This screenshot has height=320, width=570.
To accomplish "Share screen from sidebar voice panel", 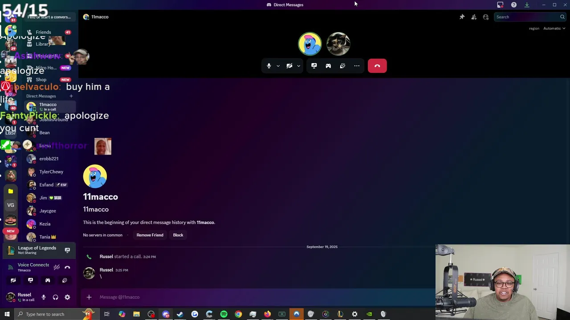I will coord(30,280).
